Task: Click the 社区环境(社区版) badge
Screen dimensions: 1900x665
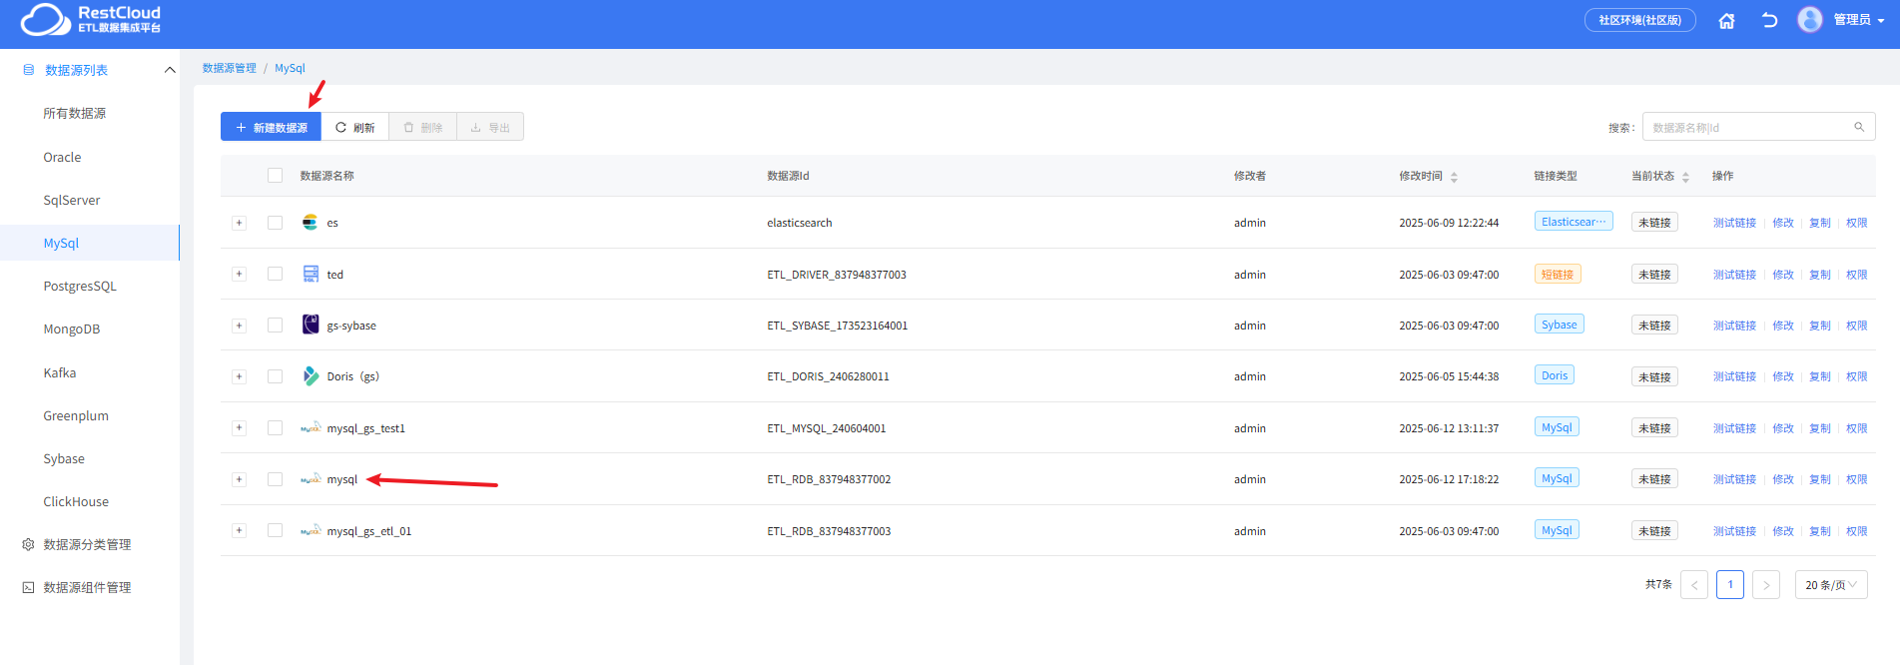Action: click(1640, 20)
